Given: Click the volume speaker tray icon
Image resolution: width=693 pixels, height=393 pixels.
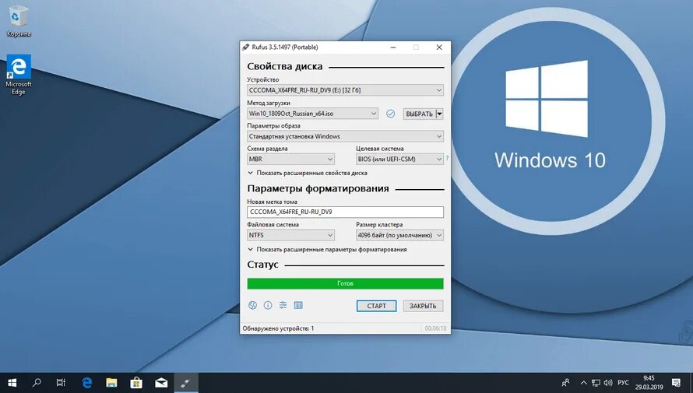Looking at the screenshot, I should (608, 383).
